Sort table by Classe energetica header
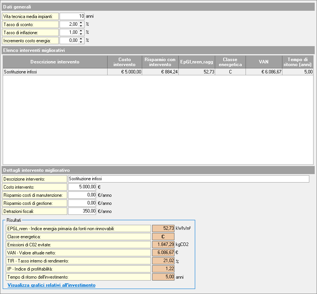Screen dimensions: 317x294 point(230,62)
